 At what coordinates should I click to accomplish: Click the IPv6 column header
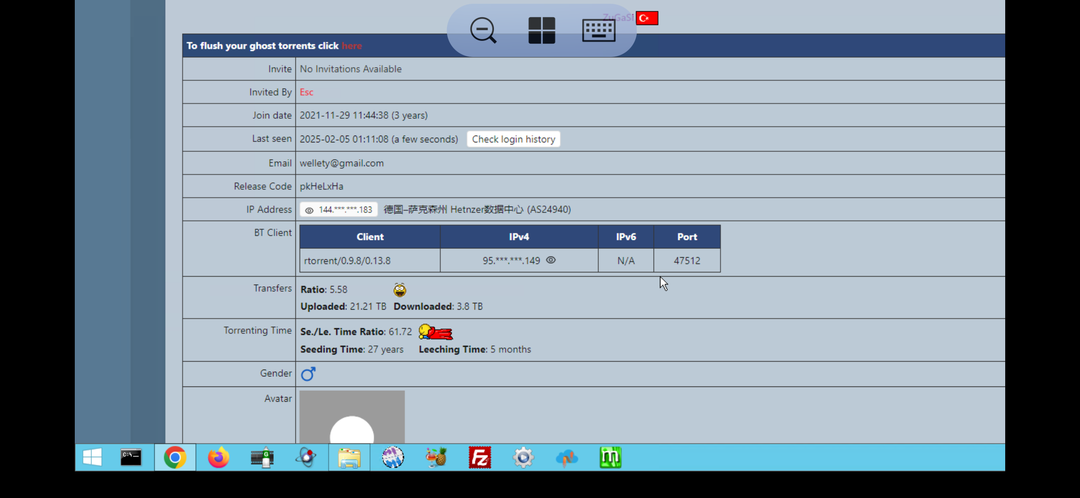[x=626, y=237]
